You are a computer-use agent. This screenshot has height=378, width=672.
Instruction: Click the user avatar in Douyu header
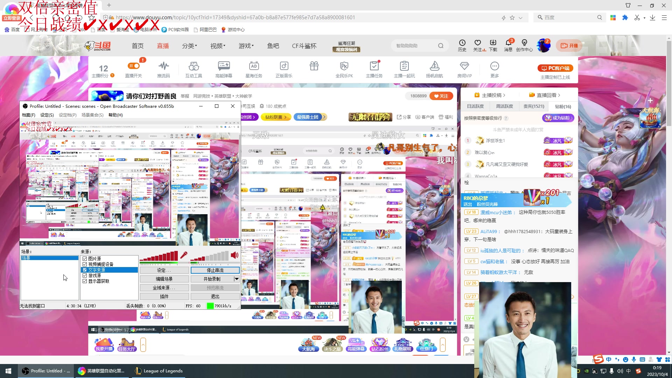point(544,45)
